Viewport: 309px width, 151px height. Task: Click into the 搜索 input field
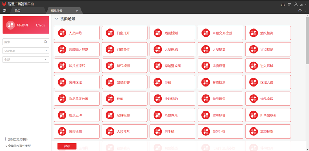pyautogui.click(x=22, y=42)
